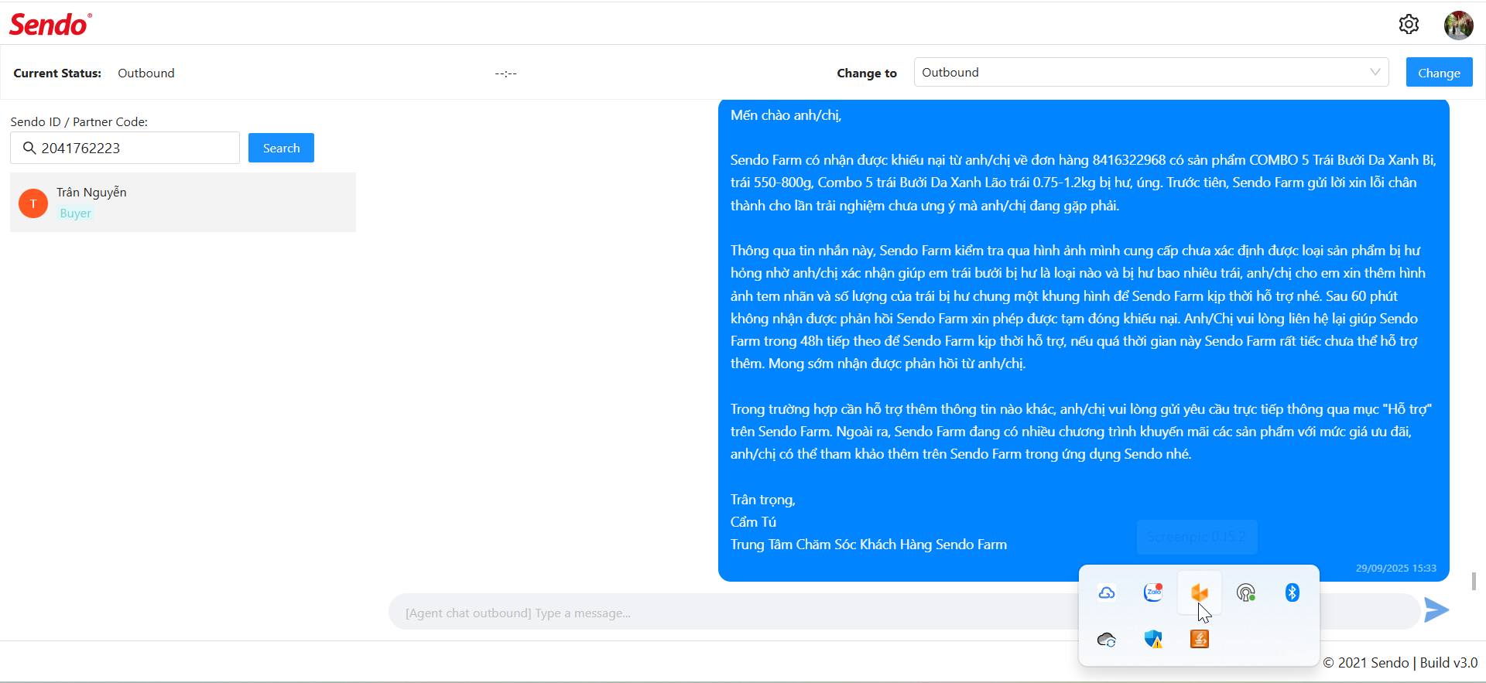
Task: Click the --:-- timer display
Action: click(506, 73)
